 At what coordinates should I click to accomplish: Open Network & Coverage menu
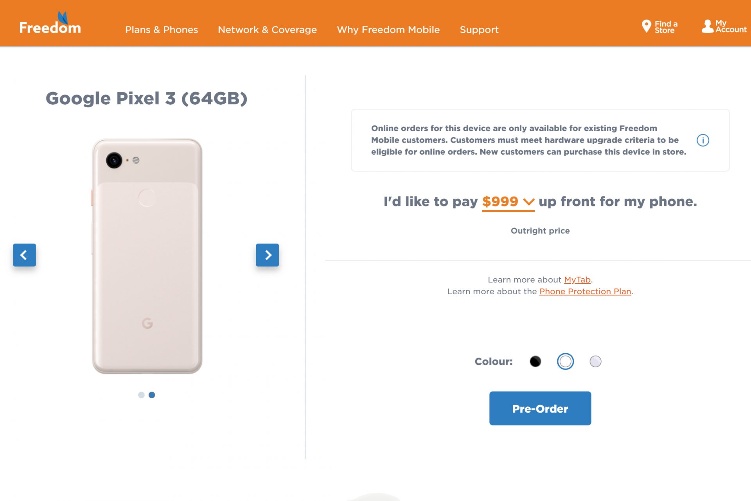click(267, 30)
